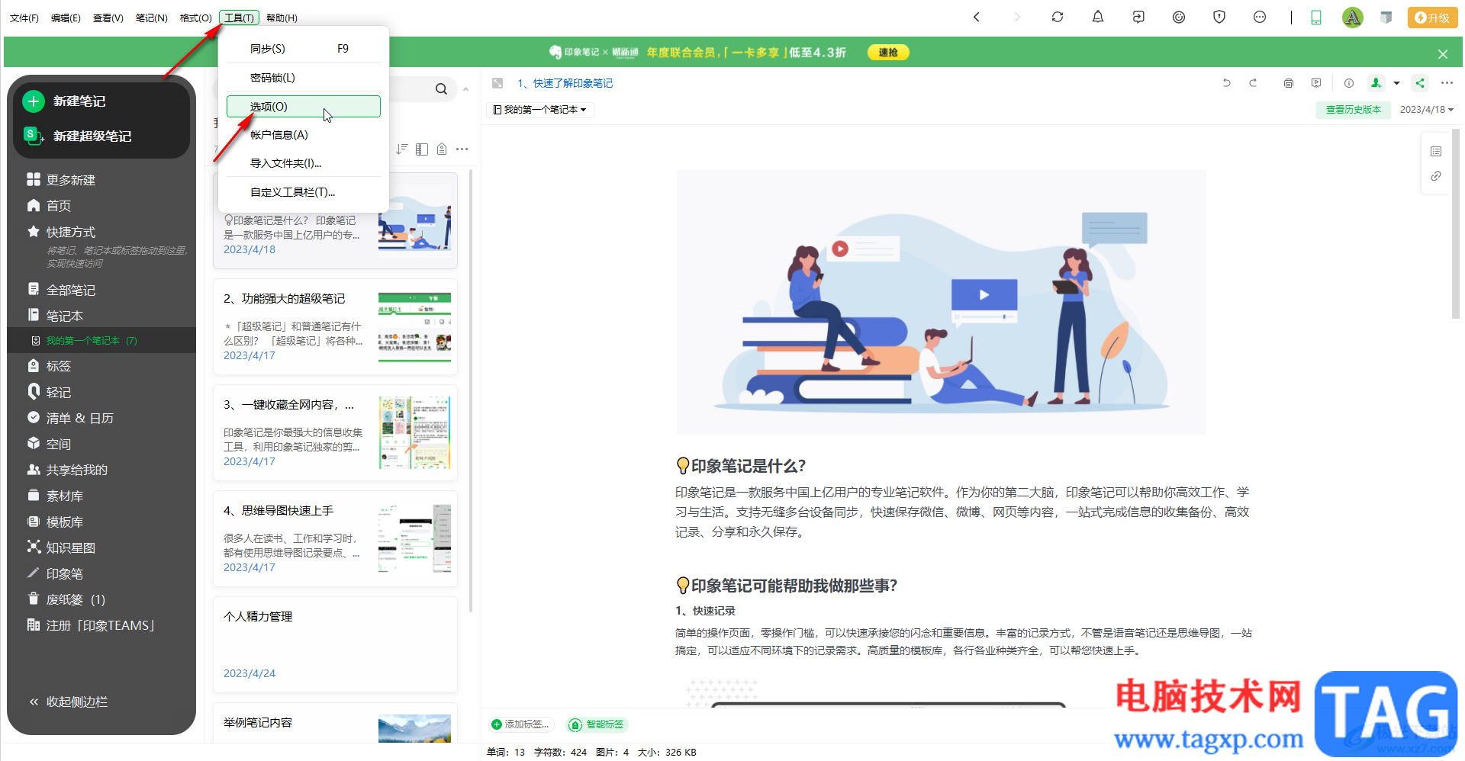Click the skin theme icon beside avatar

pyautogui.click(x=1386, y=18)
